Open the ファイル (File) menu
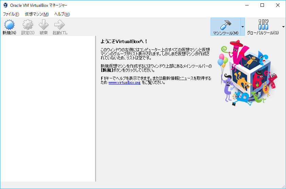Image resolution: width=286 pixels, height=189 pixels. click(x=11, y=14)
